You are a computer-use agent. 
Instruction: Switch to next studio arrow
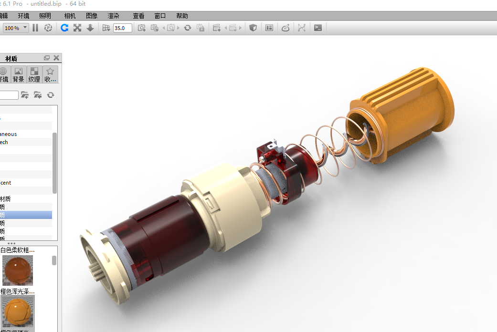(x=240, y=28)
